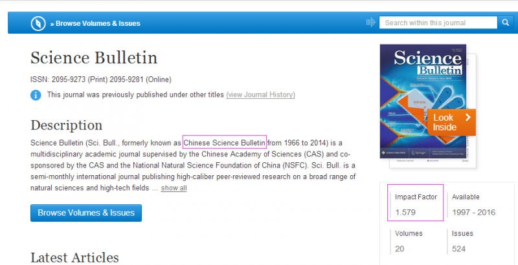Screen dimensions: 518x265
Task: Click the blue info icon
Action: pos(36,95)
